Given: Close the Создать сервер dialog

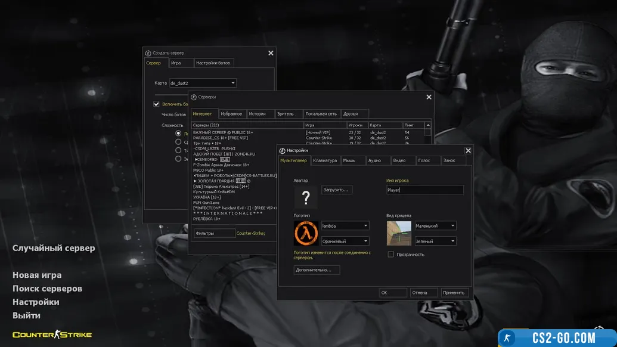Looking at the screenshot, I should (x=271, y=53).
